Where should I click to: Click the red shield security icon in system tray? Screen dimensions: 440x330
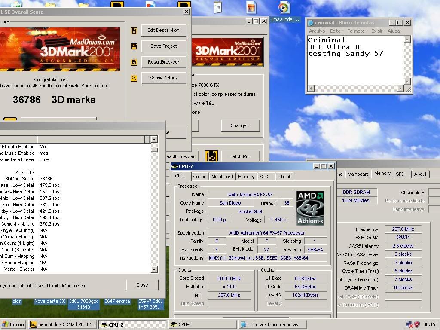[417, 324]
